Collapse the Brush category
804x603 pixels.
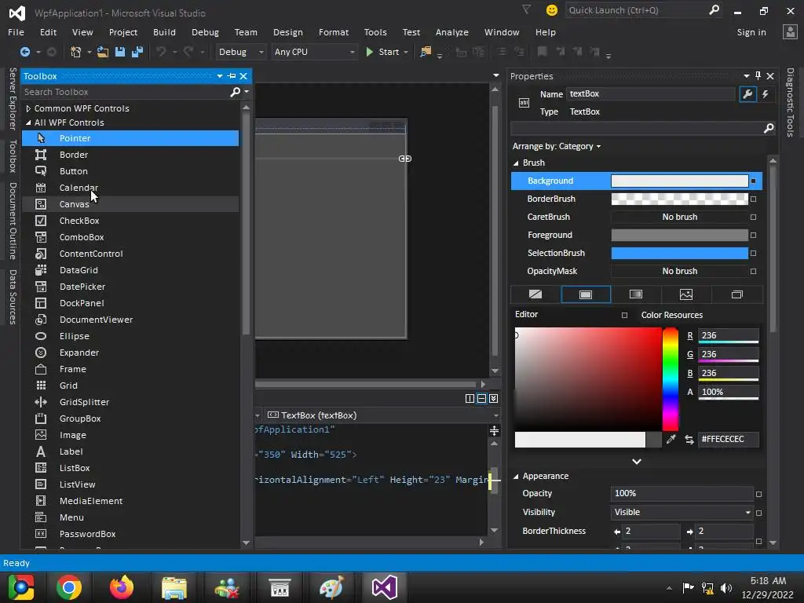[516, 163]
